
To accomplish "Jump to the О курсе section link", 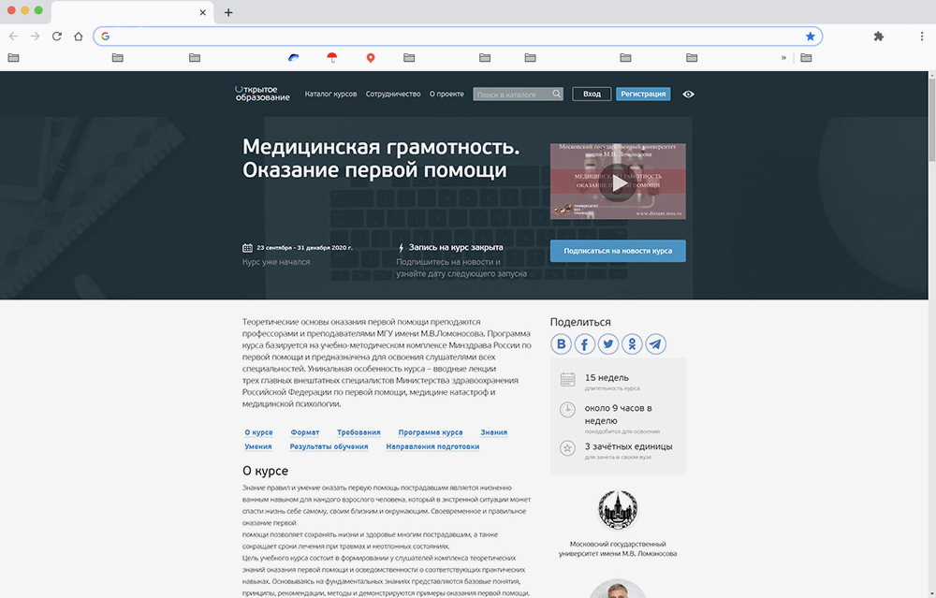I will pyautogui.click(x=258, y=432).
